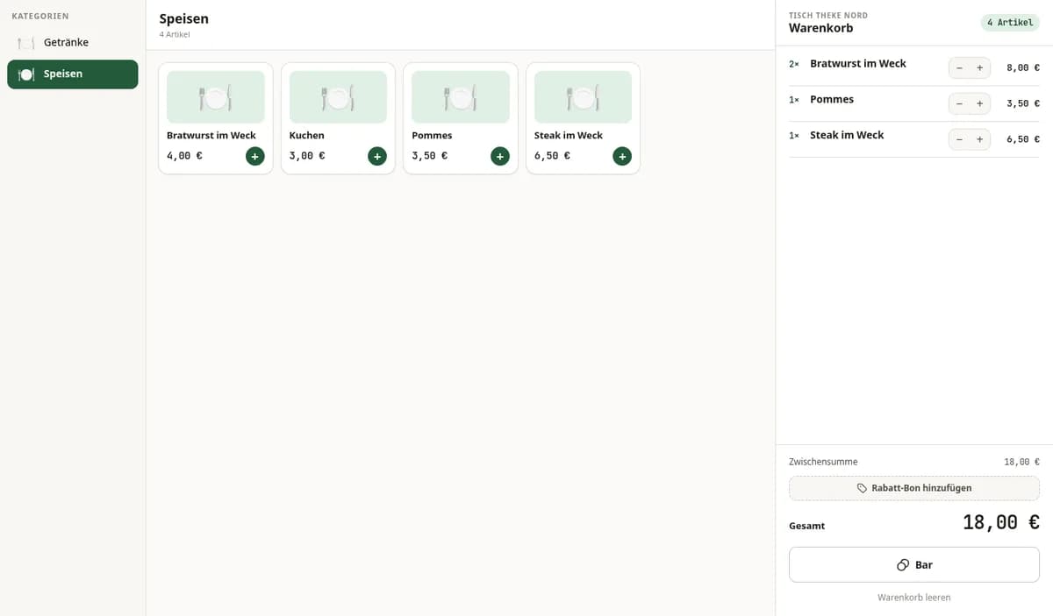Screen dimensions: 1053x616
Task: Open the Getränke category
Action: [72, 42]
